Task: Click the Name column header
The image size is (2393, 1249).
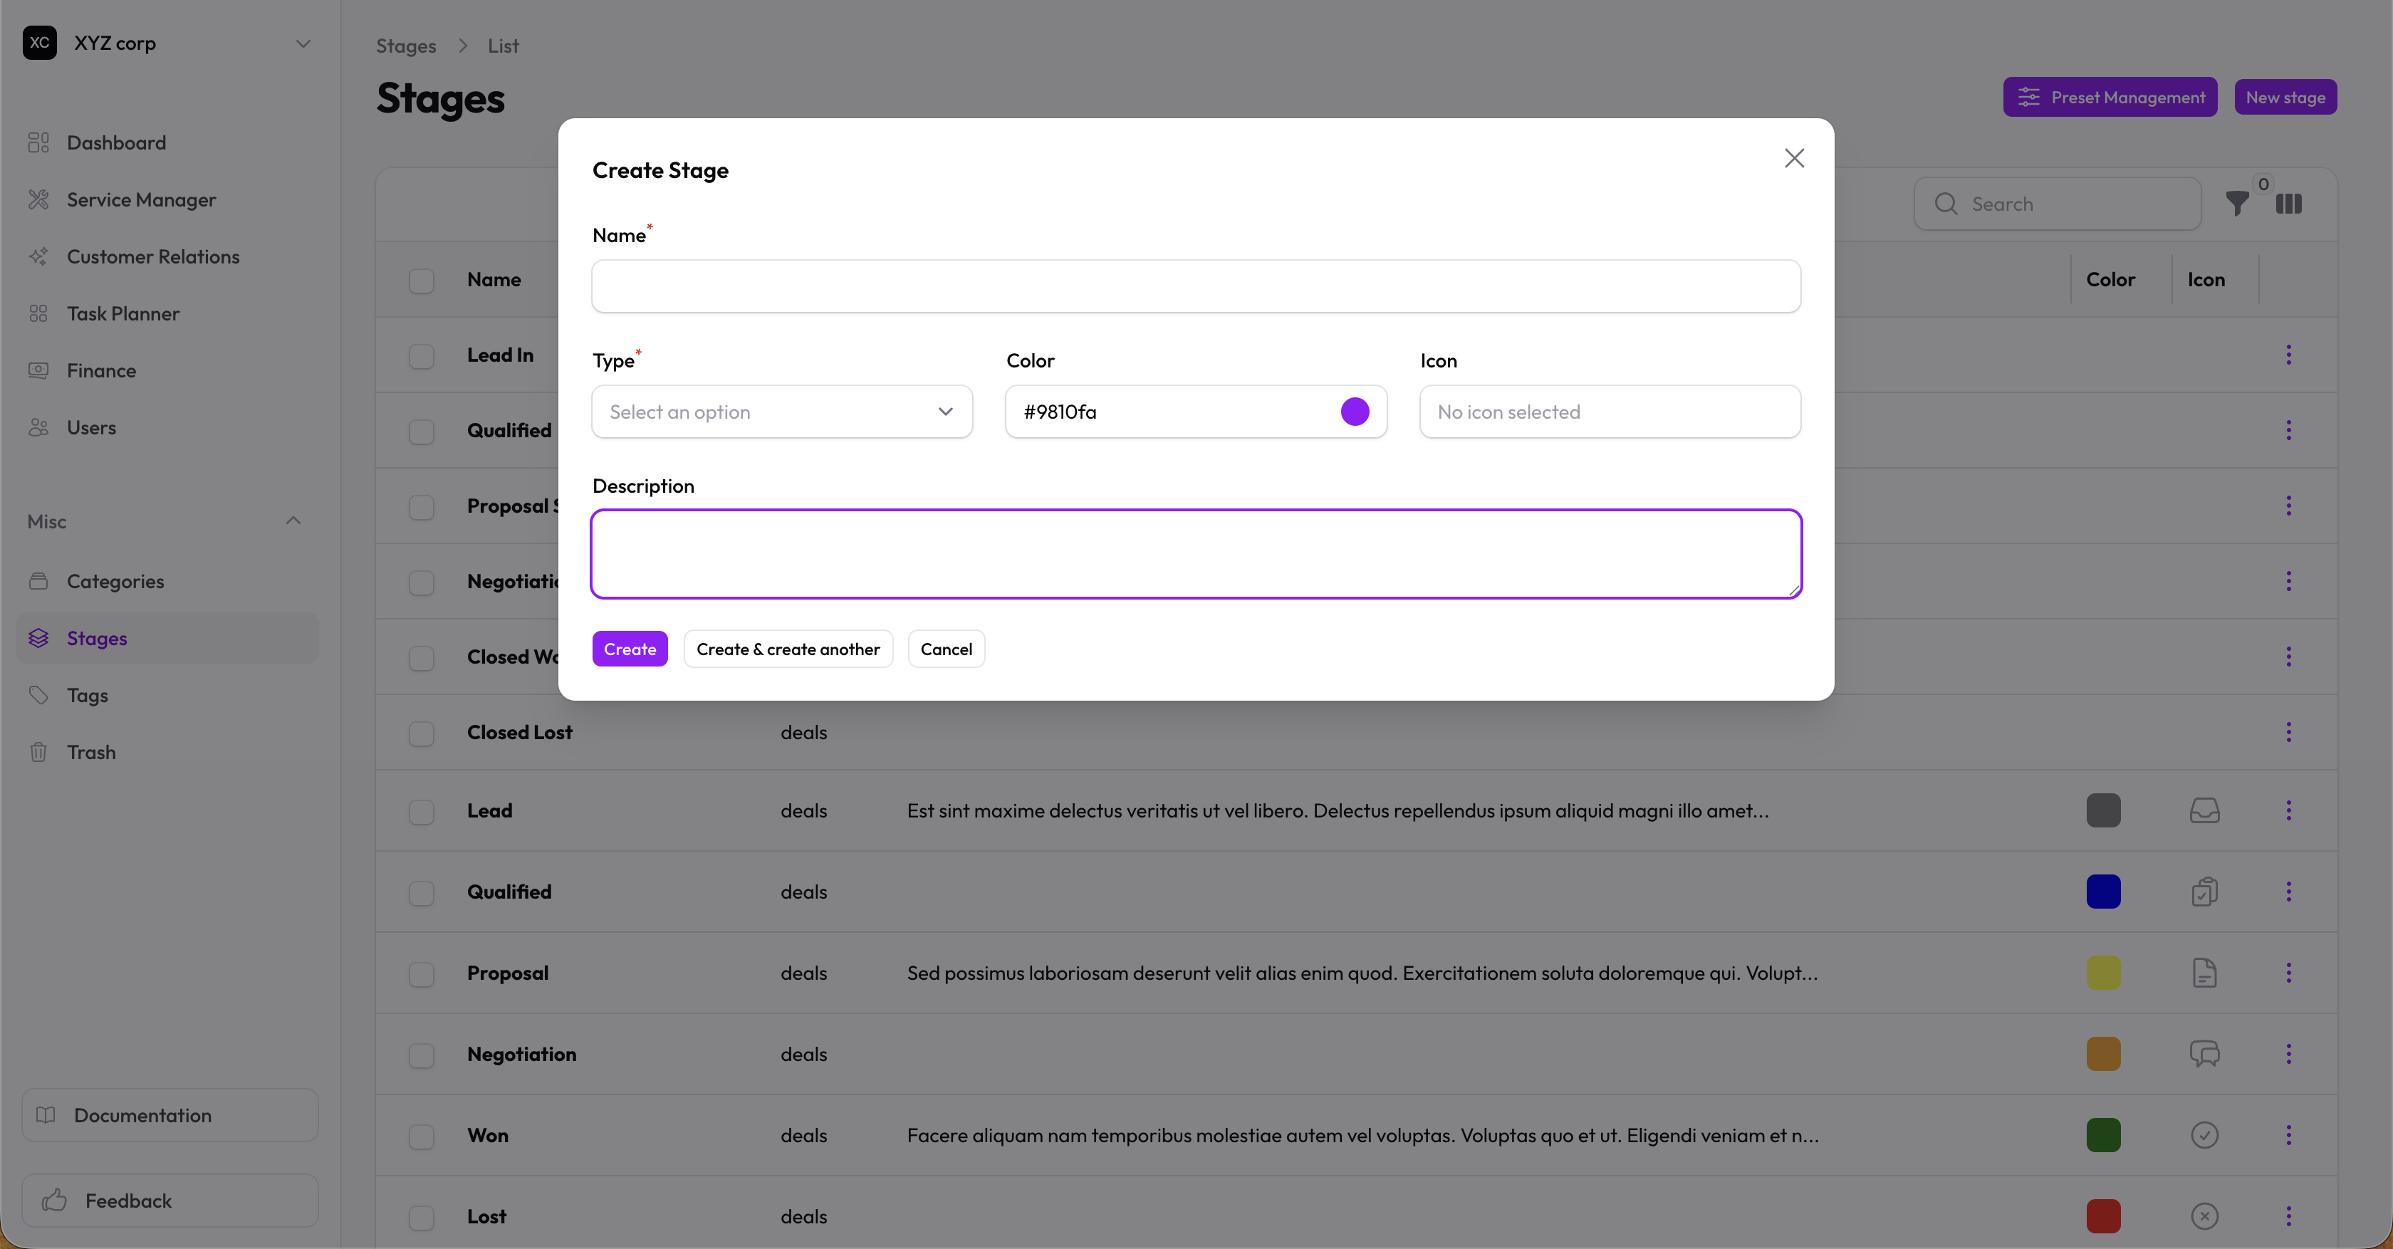Action: point(494,280)
